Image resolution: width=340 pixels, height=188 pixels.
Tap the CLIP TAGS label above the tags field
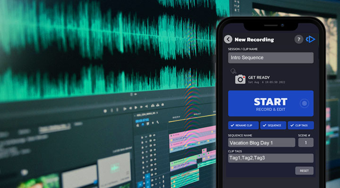pyautogui.click(x=235, y=151)
